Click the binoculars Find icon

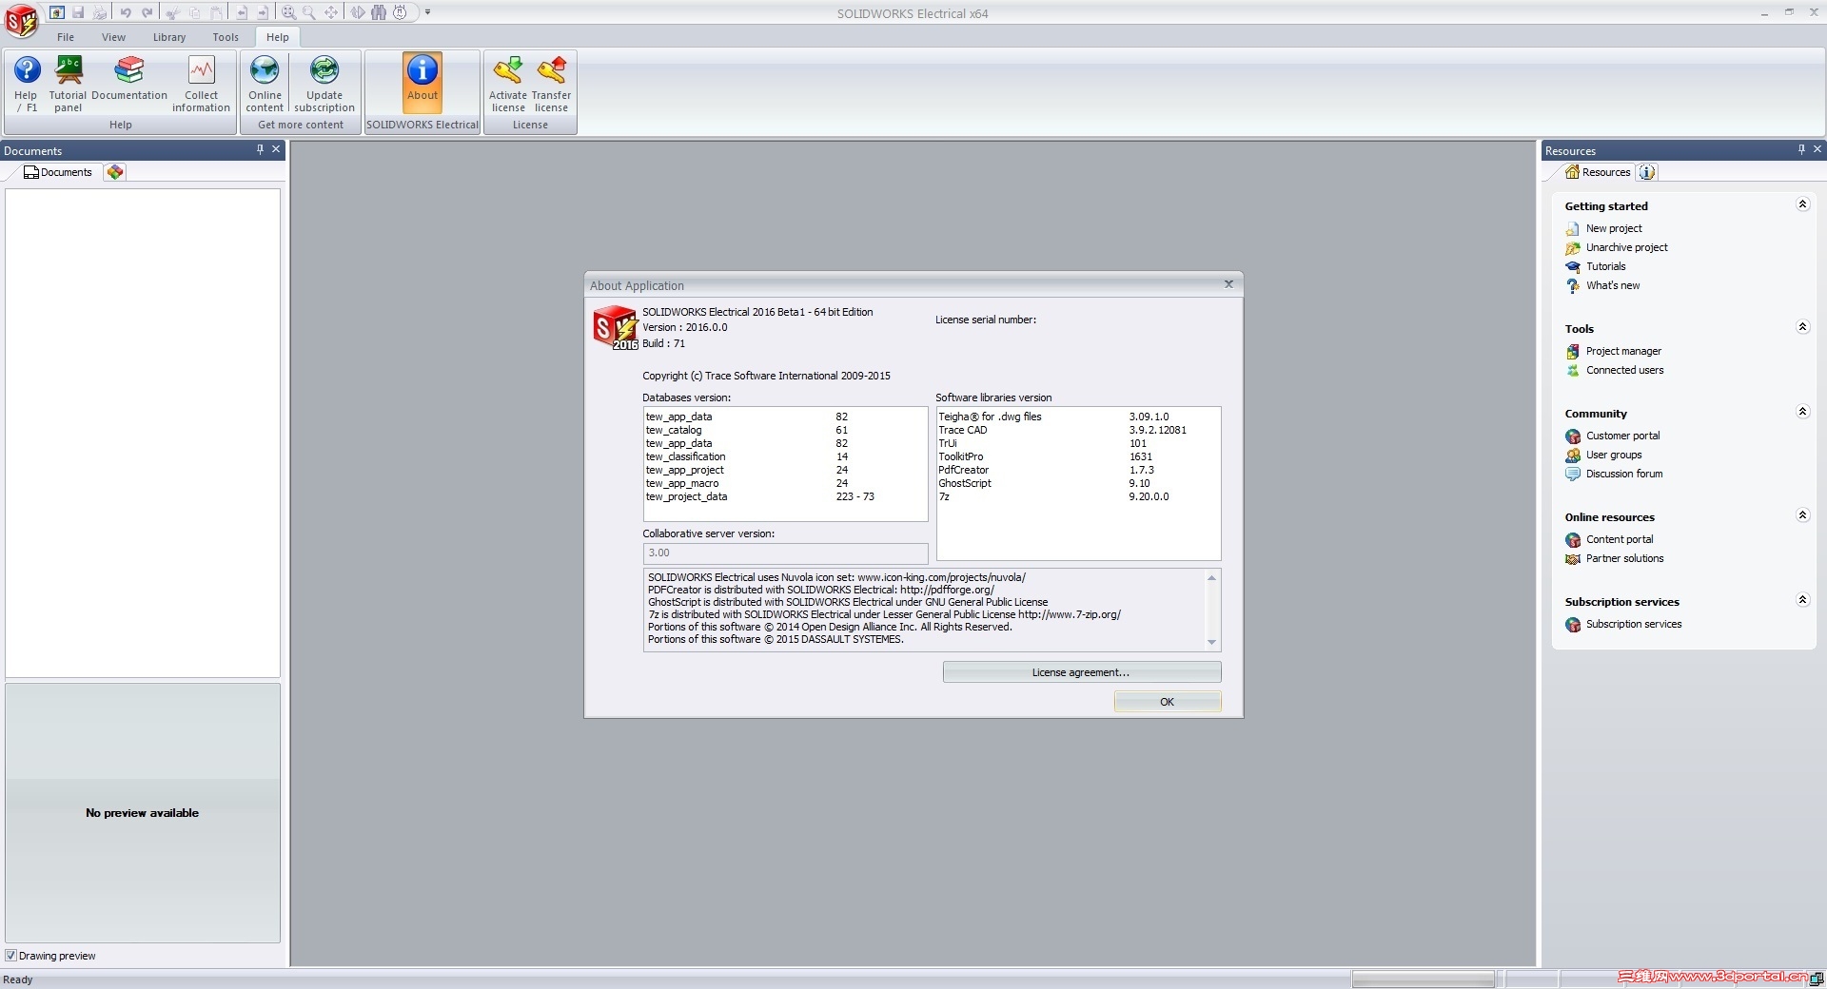pos(379,12)
